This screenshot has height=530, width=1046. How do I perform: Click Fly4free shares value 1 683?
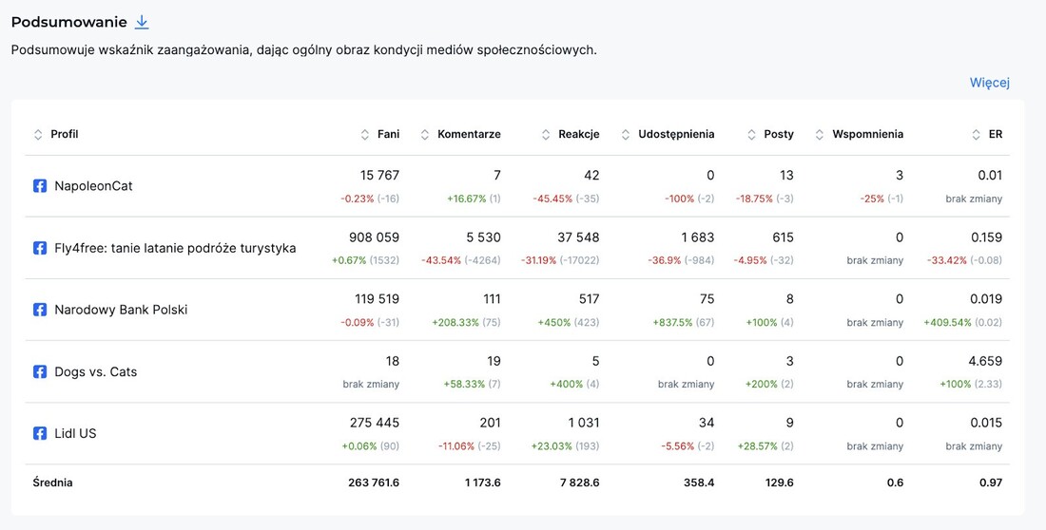(697, 237)
